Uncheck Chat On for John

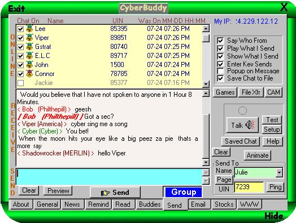click(x=20, y=65)
